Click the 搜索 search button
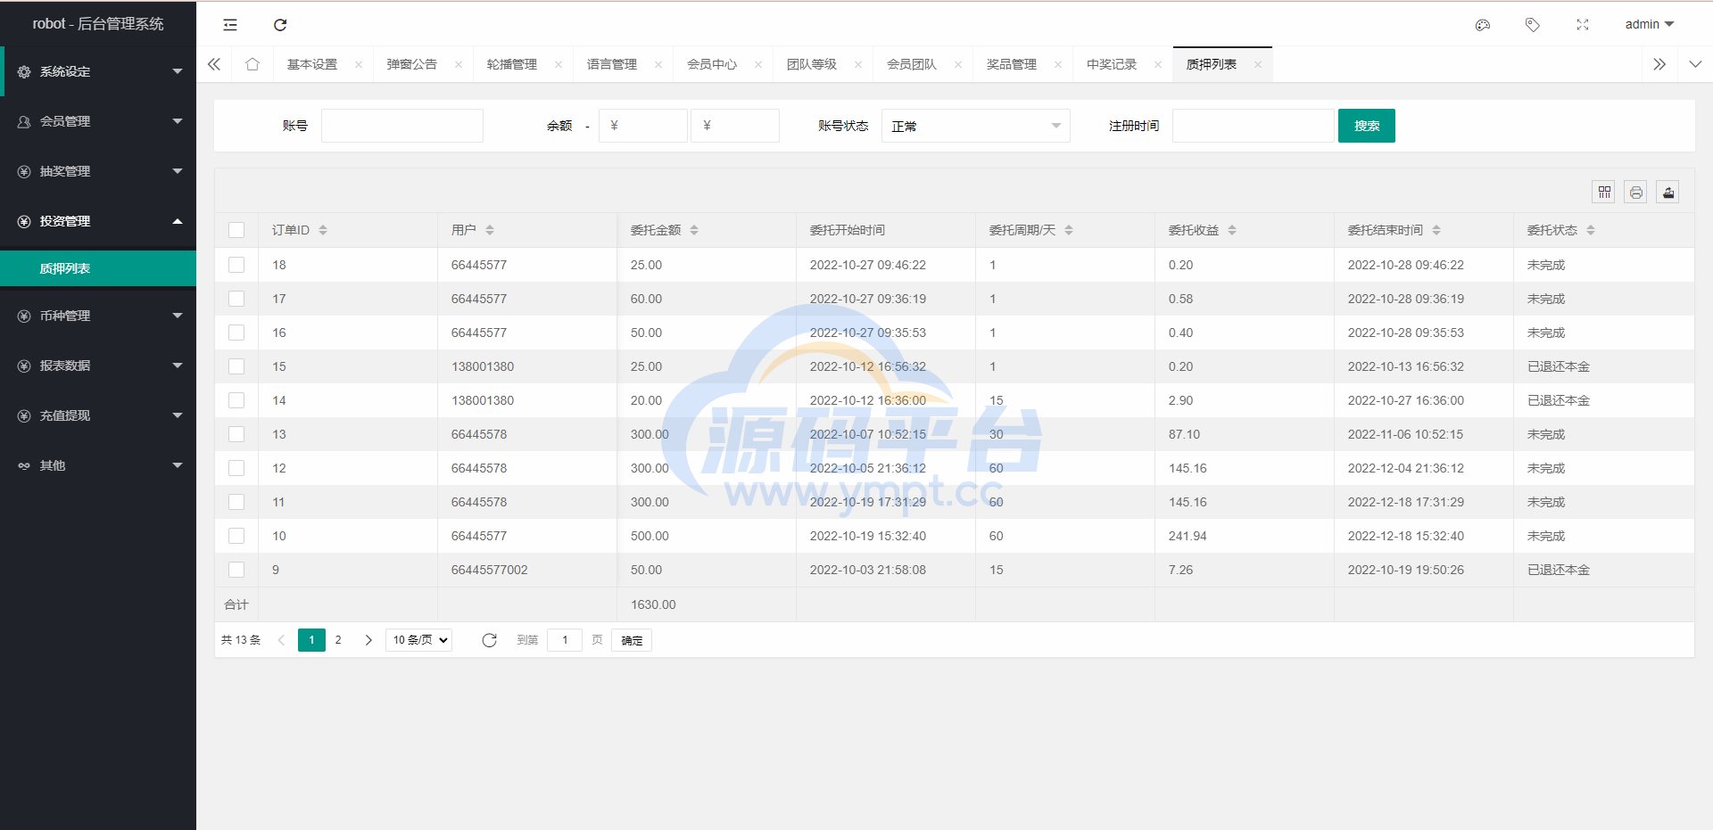The width and height of the screenshot is (1713, 830). [1367, 126]
